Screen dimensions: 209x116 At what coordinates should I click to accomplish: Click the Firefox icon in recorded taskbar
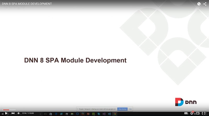[x=83, y=114]
